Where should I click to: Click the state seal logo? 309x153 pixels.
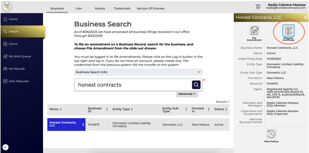(x=7, y=7)
